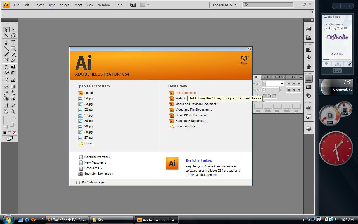
Task: Select the Live Paint Bucket tool
Action: point(6,99)
